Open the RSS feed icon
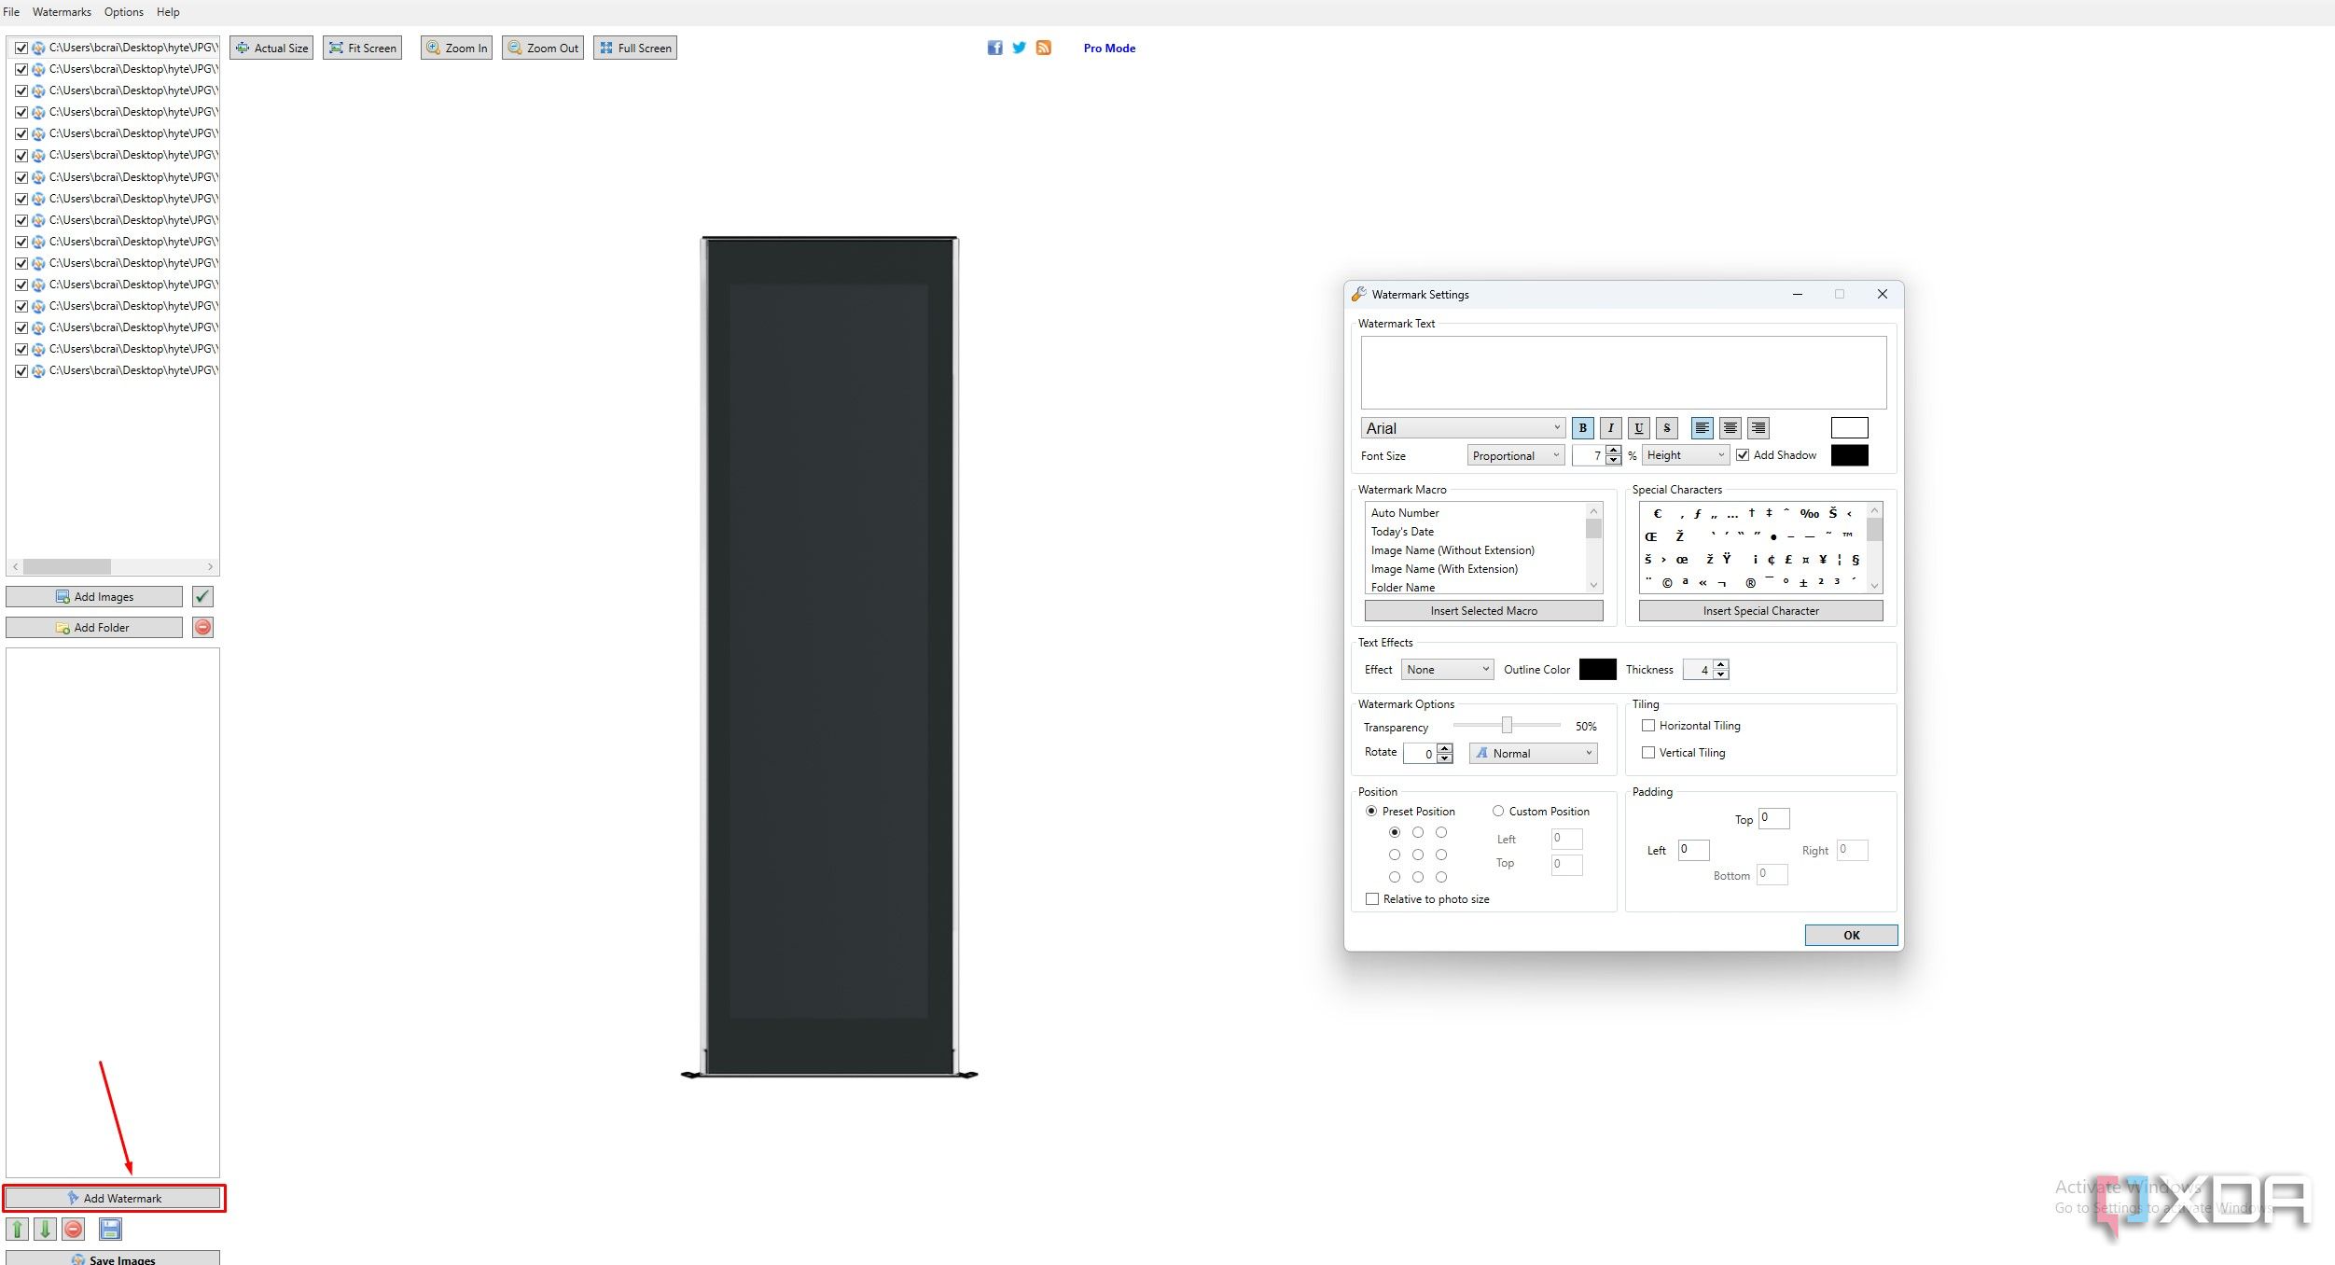 point(1043,48)
